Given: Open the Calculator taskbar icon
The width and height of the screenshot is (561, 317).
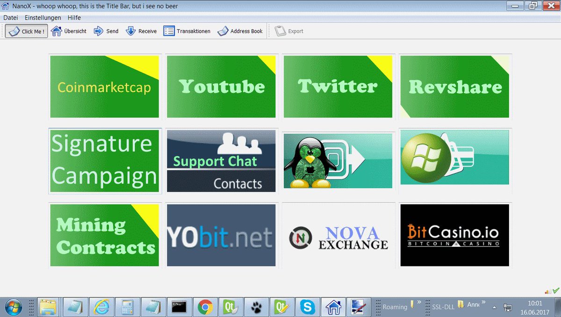Looking at the screenshot, I should click(127, 307).
